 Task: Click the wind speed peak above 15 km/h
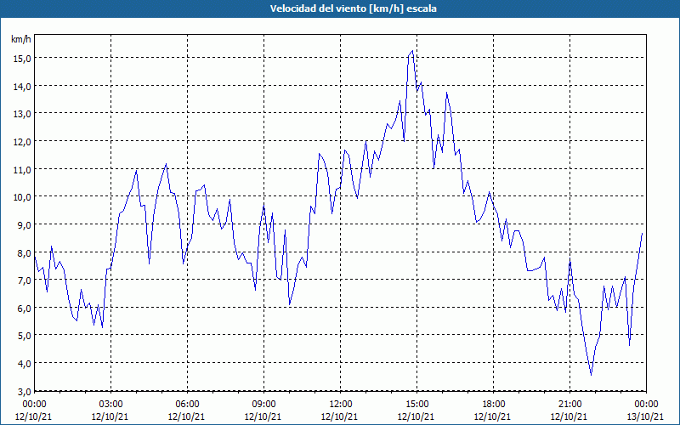[x=412, y=51]
